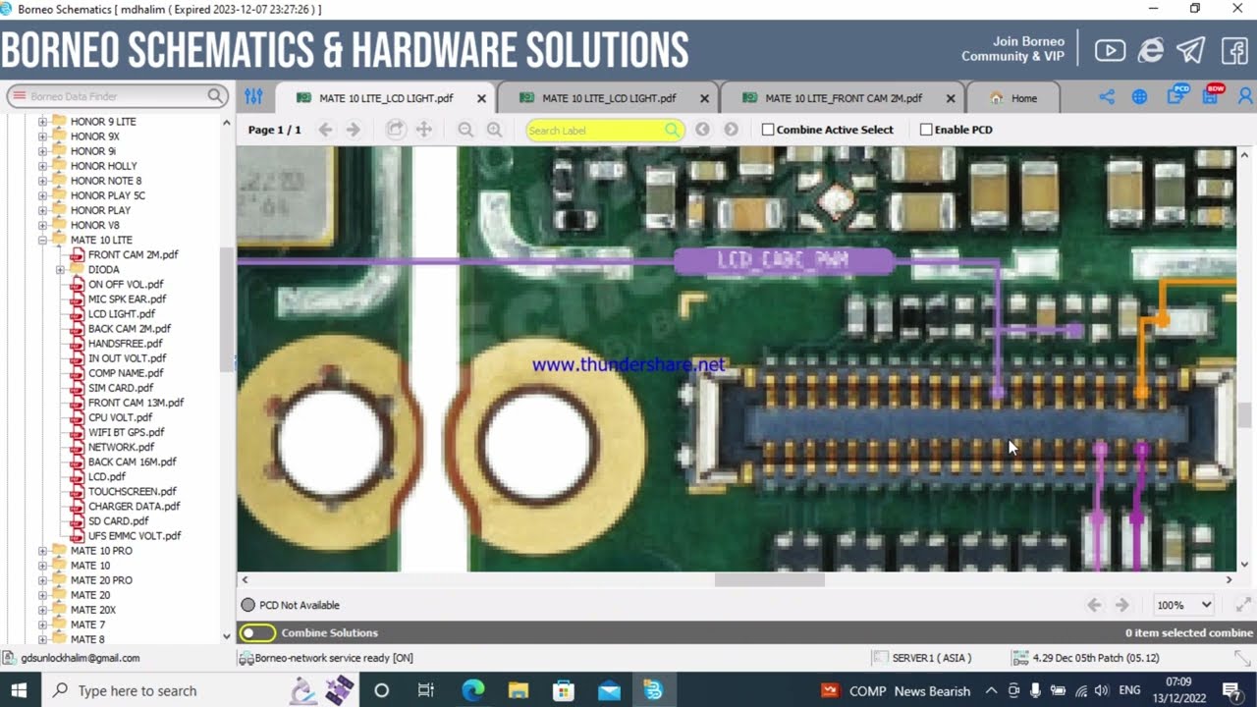The image size is (1257, 707).
Task: Click the Borneo Data Finder search icon
Action: (x=215, y=96)
